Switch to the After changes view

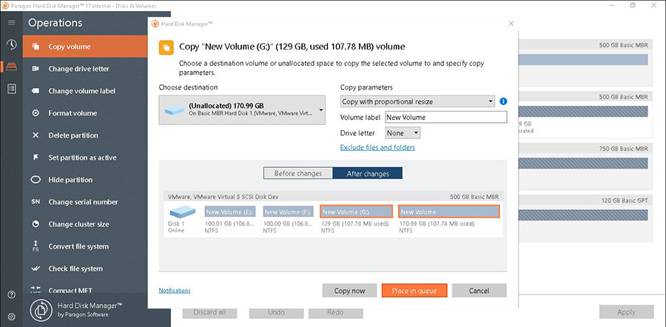click(367, 173)
